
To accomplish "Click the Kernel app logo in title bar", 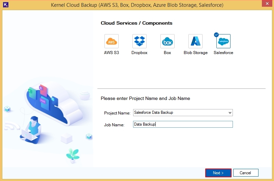I will click(x=6, y=5).
